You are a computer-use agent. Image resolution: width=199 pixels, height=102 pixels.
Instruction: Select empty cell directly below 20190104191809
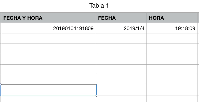[x=48, y=38]
